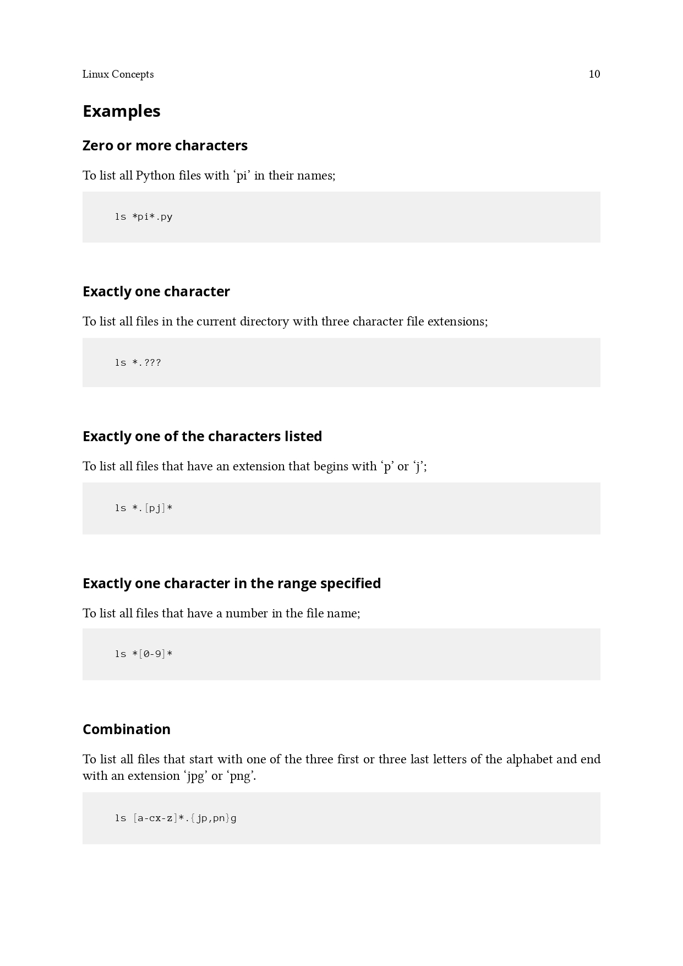Click the sentence about three character file extensions
Viewport: 683px width, 966px height.
coord(285,322)
